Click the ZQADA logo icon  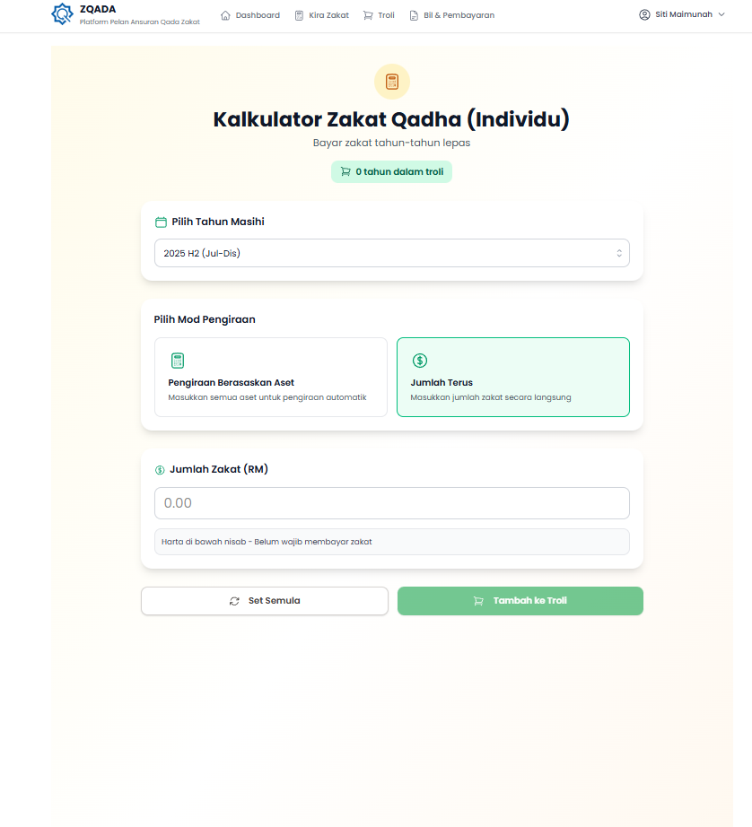[x=62, y=14]
